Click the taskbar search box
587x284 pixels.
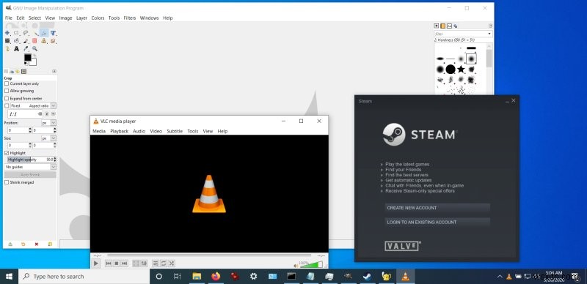click(x=84, y=277)
